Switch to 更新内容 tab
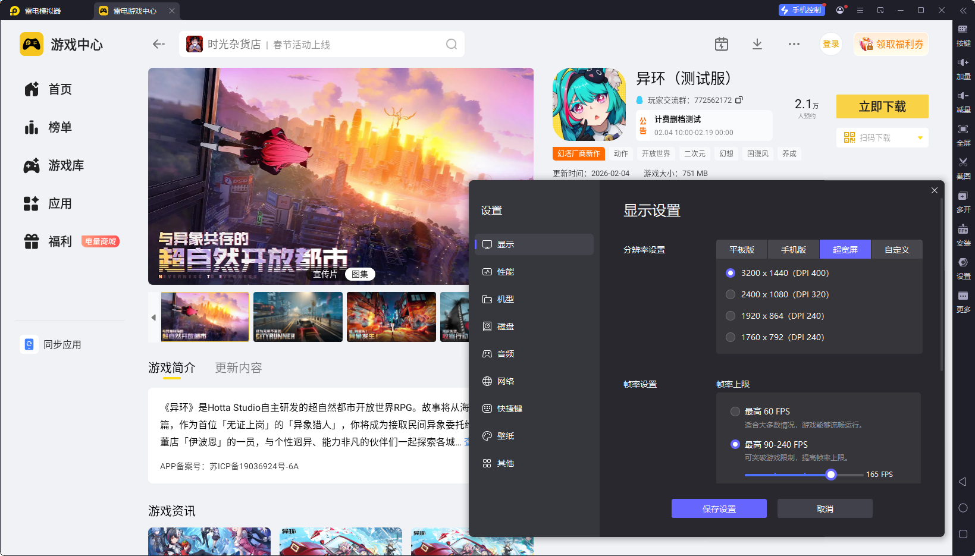 (x=239, y=367)
